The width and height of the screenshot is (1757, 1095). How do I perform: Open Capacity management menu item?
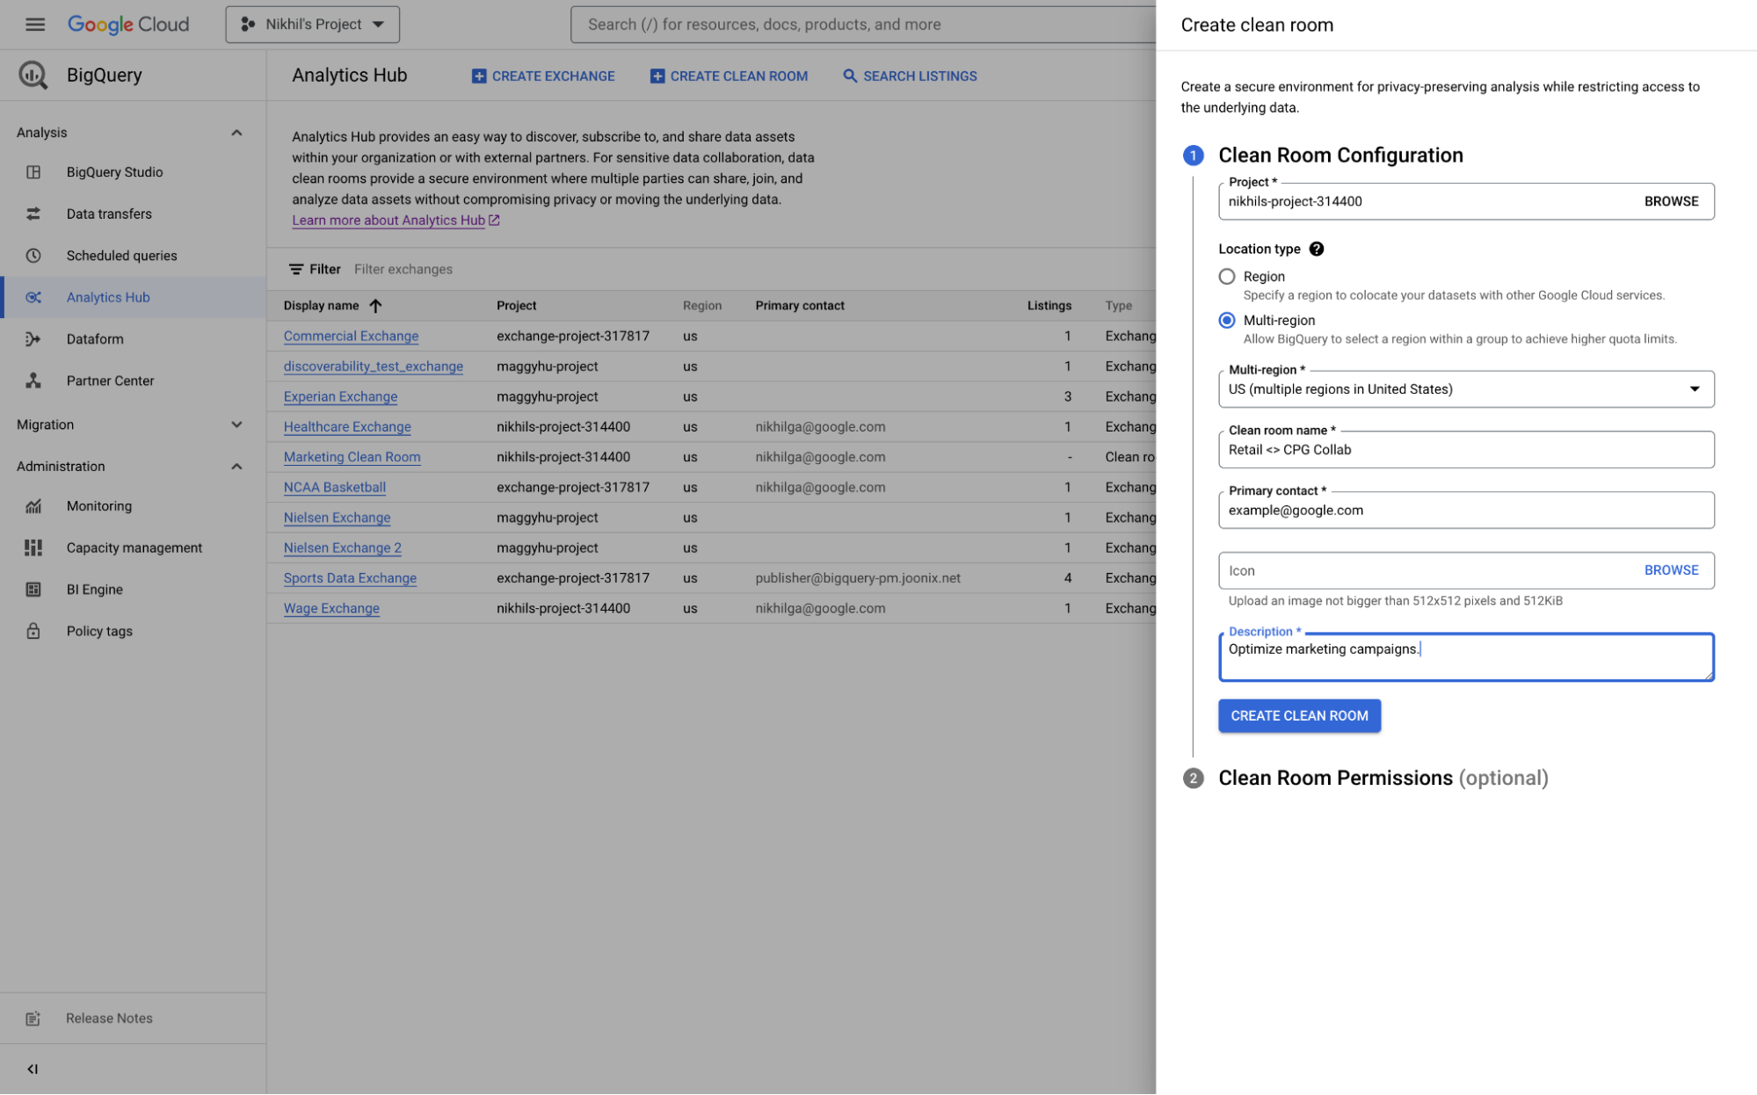click(x=134, y=547)
